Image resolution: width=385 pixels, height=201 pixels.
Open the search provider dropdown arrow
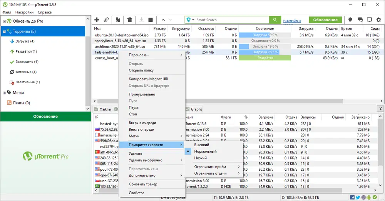[193, 20]
